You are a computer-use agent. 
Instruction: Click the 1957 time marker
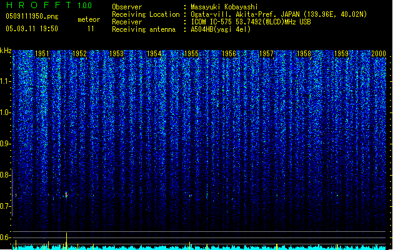click(266, 53)
